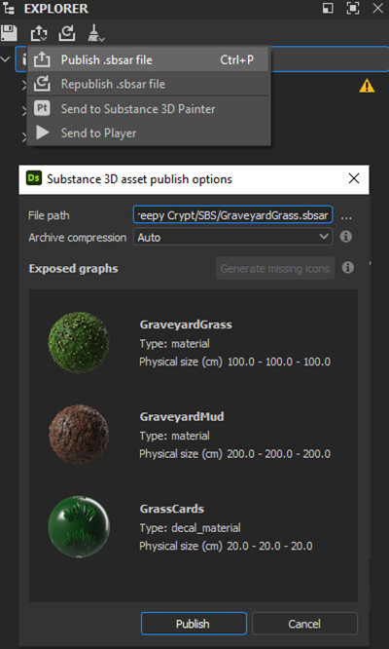Click the Ds Designer logo in dialog
389x649 pixels.
[34, 178]
